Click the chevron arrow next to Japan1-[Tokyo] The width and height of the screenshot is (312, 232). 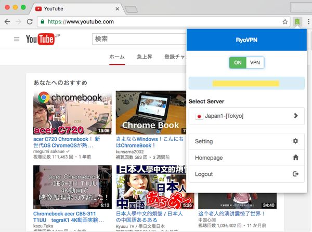(296, 116)
